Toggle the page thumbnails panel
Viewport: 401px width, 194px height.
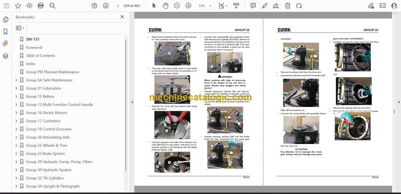[6, 20]
